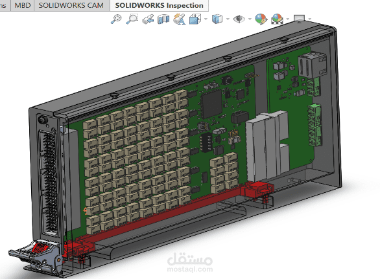380x279 pixels.
Task: Toggle the Hide/Show Items eye icon
Action: click(239, 19)
